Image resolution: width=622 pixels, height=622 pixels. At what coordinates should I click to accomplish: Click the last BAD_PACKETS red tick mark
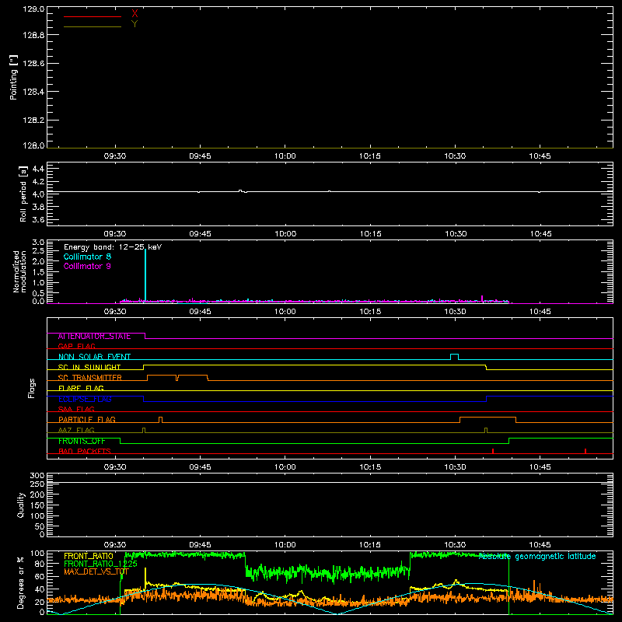(x=585, y=451)
